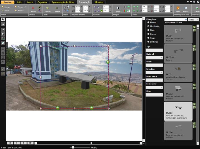Click magnifier icon beside BA.CO1
200x149 pixels.
pyautogui.click(x=194, y=27)
